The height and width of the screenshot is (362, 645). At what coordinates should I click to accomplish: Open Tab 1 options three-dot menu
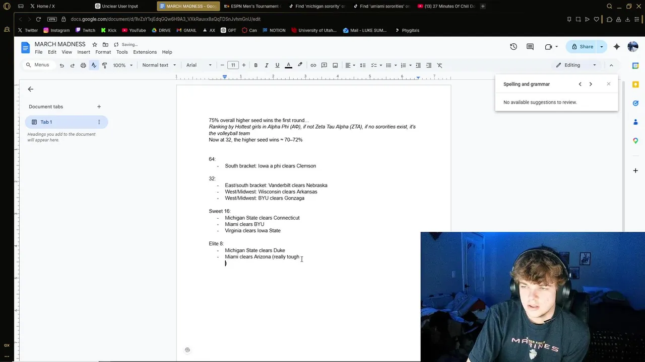[x=99, y=122]
